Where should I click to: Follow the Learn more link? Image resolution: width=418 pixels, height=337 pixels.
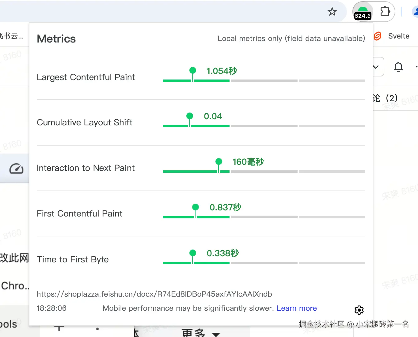pyautogui.click(x=296, y=308)
